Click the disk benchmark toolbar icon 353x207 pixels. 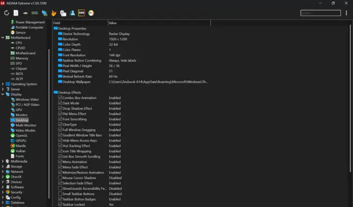[25, 13]
